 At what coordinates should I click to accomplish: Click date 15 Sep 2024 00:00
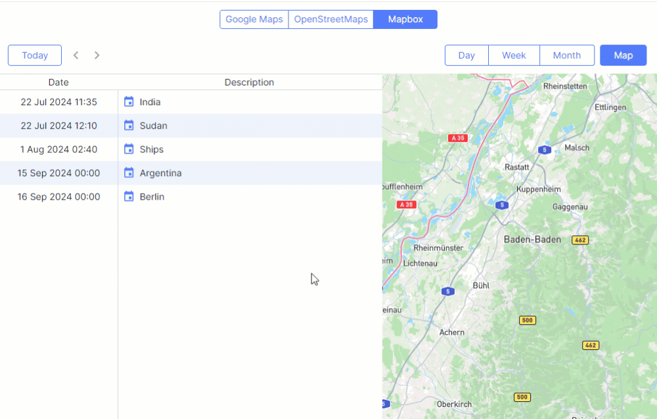click(x=58, y=173)
